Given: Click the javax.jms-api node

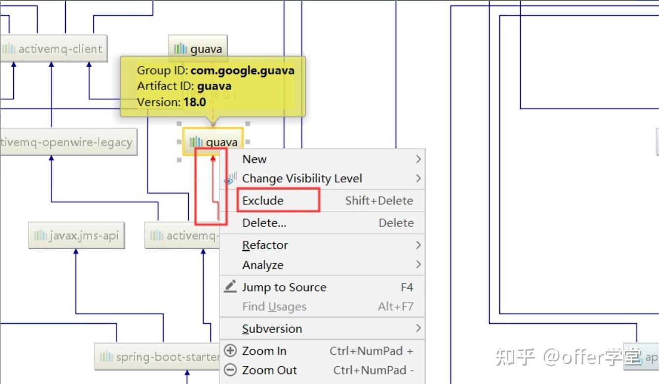Looking at the screenshot, I should click(x=76, y=235).
